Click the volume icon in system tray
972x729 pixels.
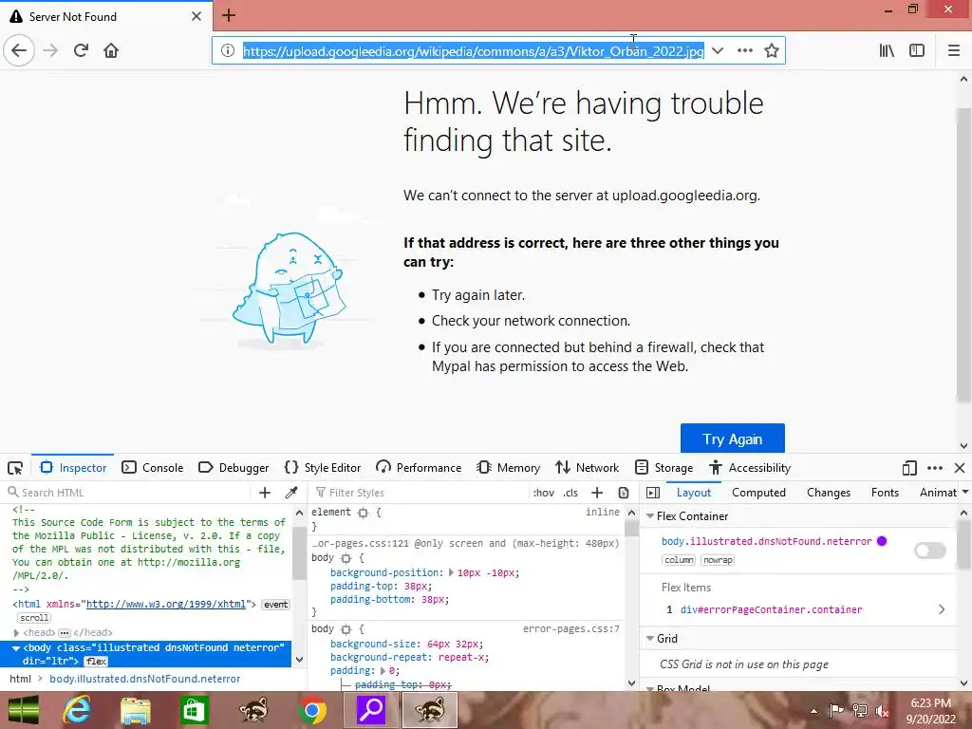point(882,711)
